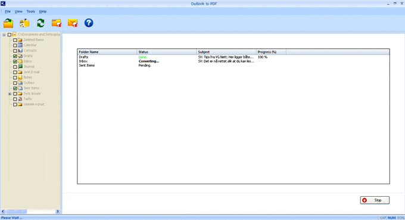The width and height of the screenshot is (405, 220).
Task: Click the Tasks folder icon in tree
Action: point(20,99)
